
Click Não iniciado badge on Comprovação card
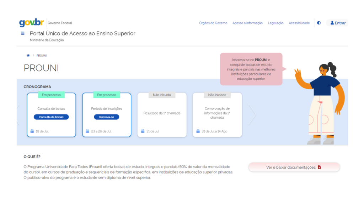217,95
